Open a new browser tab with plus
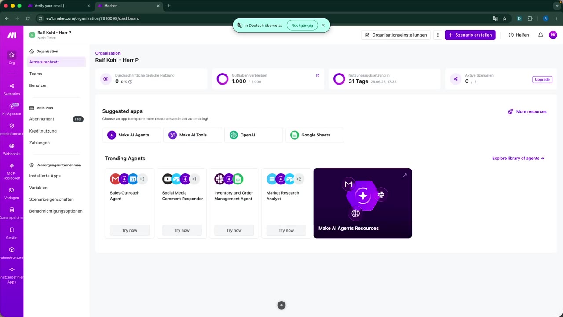 [169, 6]
